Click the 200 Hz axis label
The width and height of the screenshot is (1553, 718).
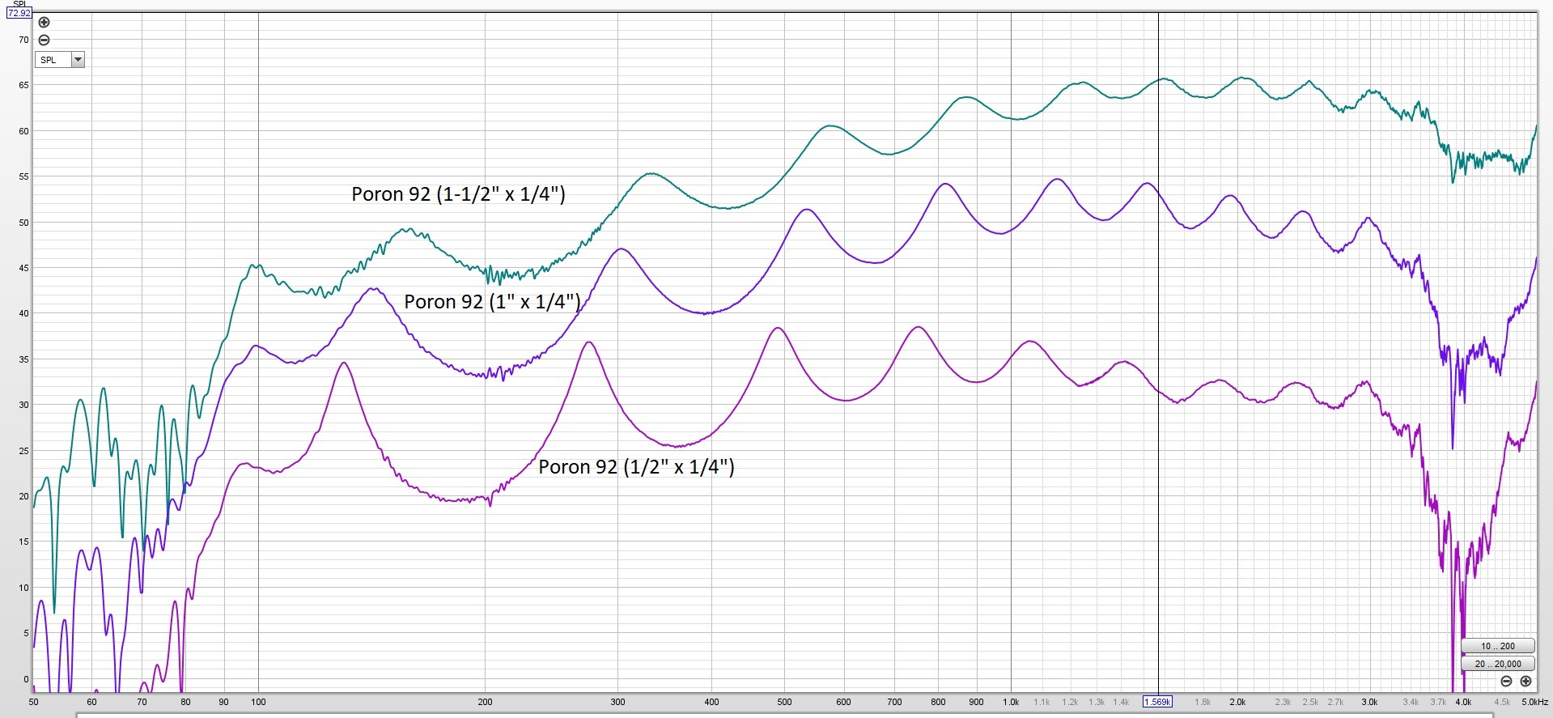click(x=485, y=702)
